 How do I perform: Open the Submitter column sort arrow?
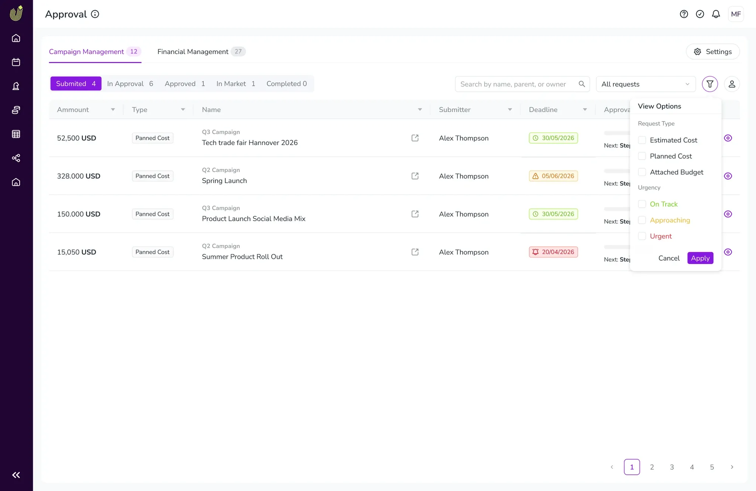click(x=510, y=110)
